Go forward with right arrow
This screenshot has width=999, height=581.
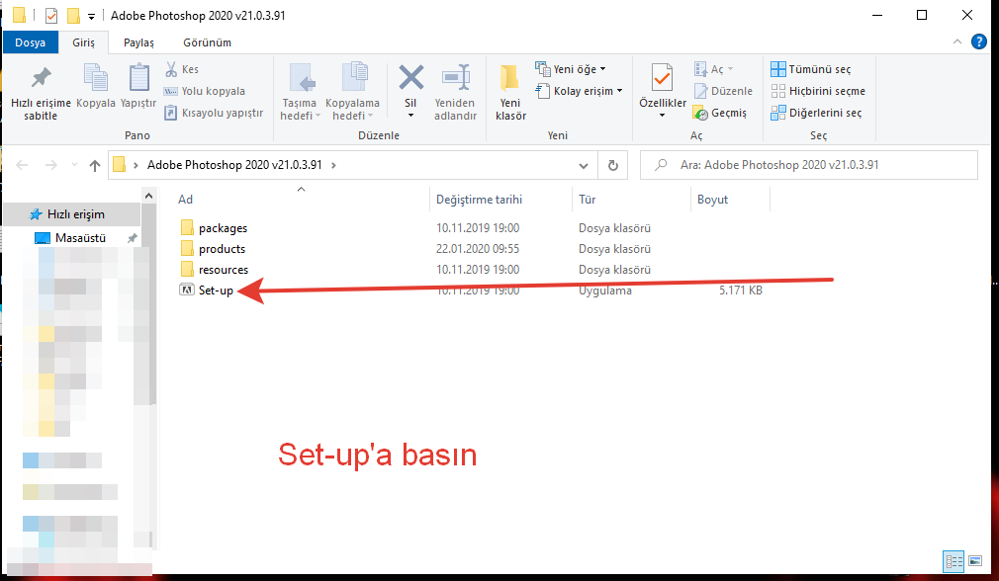coord(51,165)
